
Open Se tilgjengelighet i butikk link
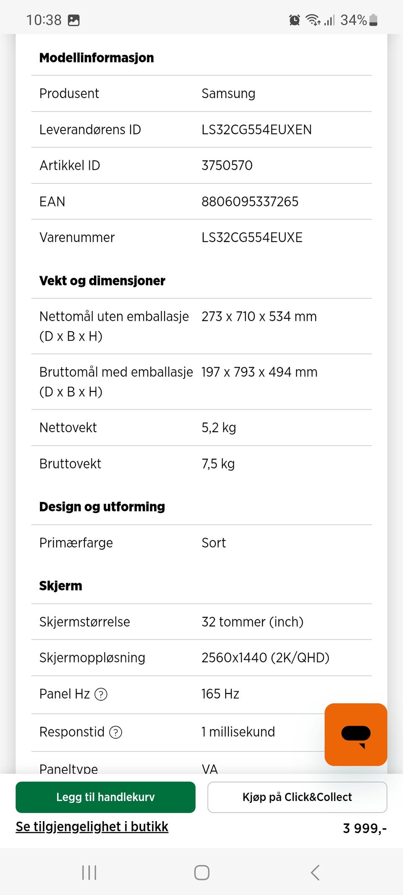92,827
